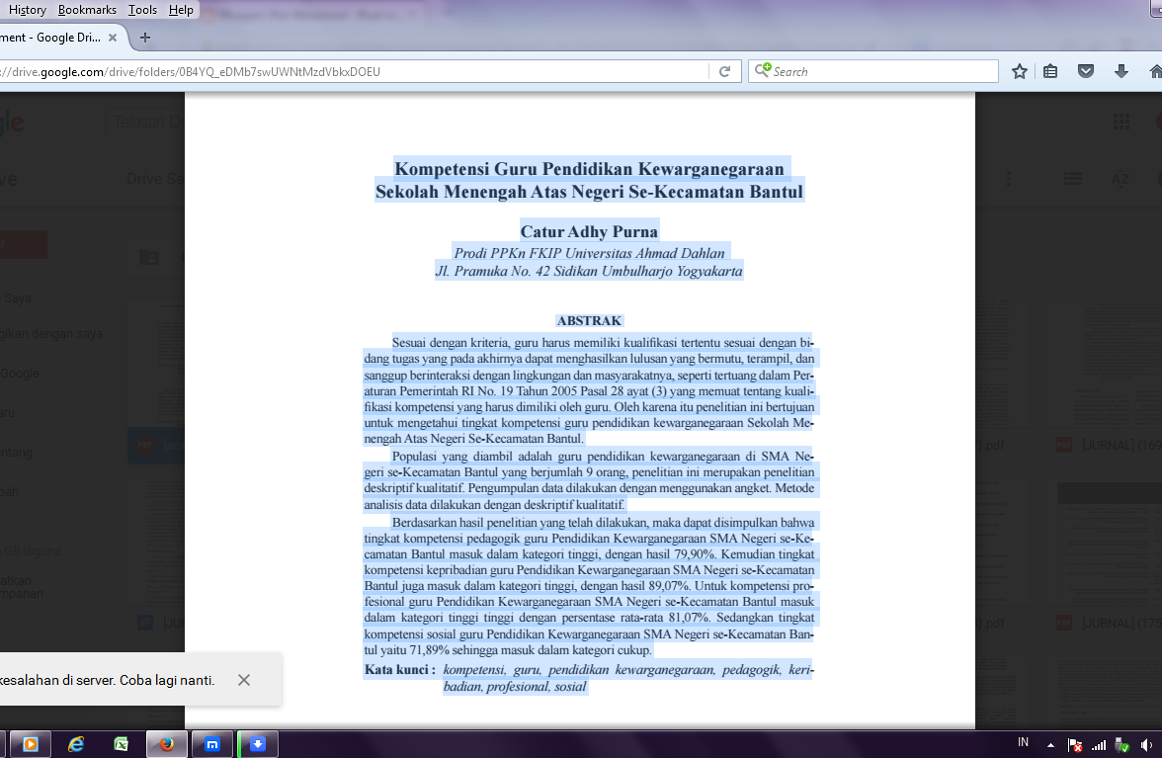Open the Drive AZ sort options
The image size is (1162, 758).
coord(1120,179)
